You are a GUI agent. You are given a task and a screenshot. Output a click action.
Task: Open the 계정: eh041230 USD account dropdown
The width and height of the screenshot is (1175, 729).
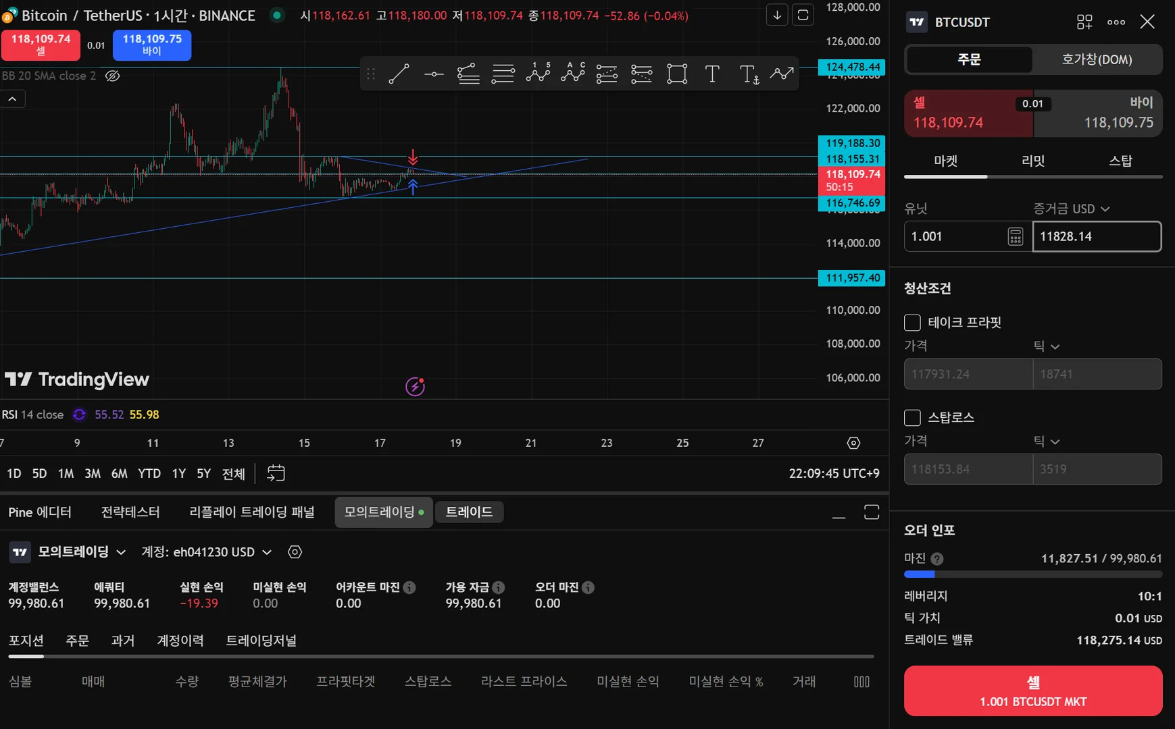pyautogui.click(x=207, y=552)
